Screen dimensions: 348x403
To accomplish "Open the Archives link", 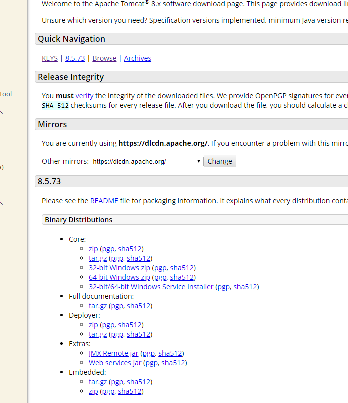I will (138, 58).
